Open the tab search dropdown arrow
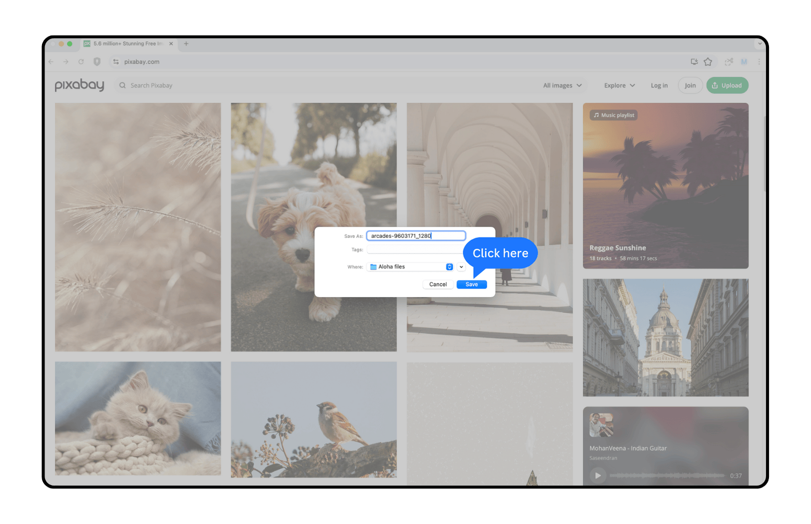This screenshot has height=524, width=811. click(x=759, y=43)
